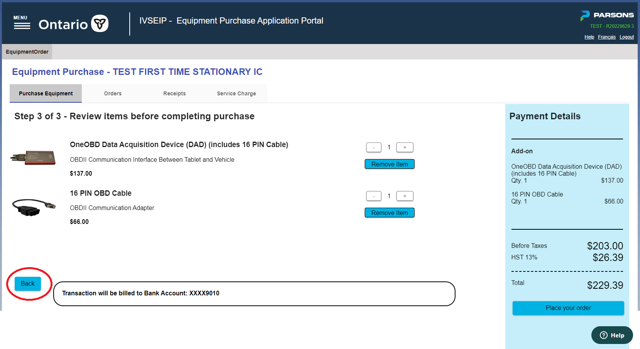Open the EquipmentOrder navigation item
Viewport: 640px width, 349px height.
click(27, 52)
